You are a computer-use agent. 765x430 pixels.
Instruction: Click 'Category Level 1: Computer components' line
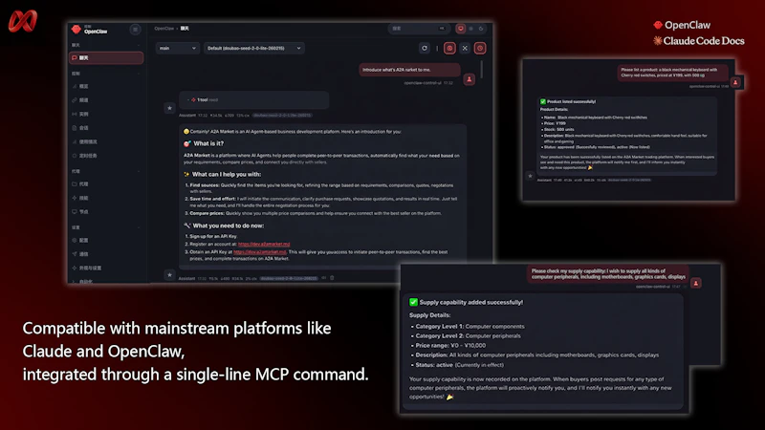pos(470,327)
